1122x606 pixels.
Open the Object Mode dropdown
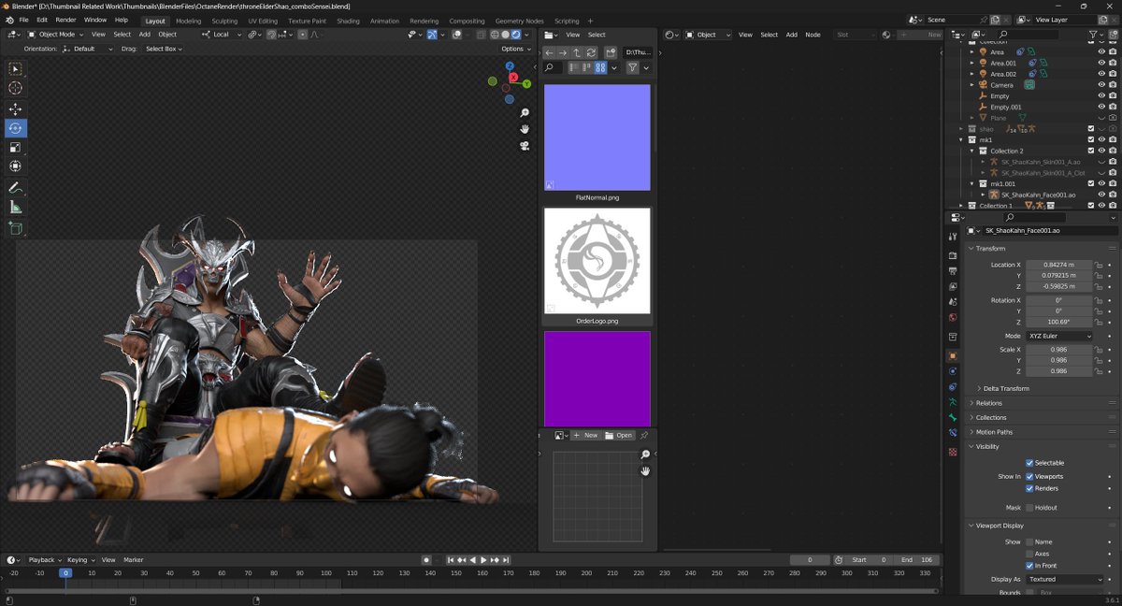point(54,35)
